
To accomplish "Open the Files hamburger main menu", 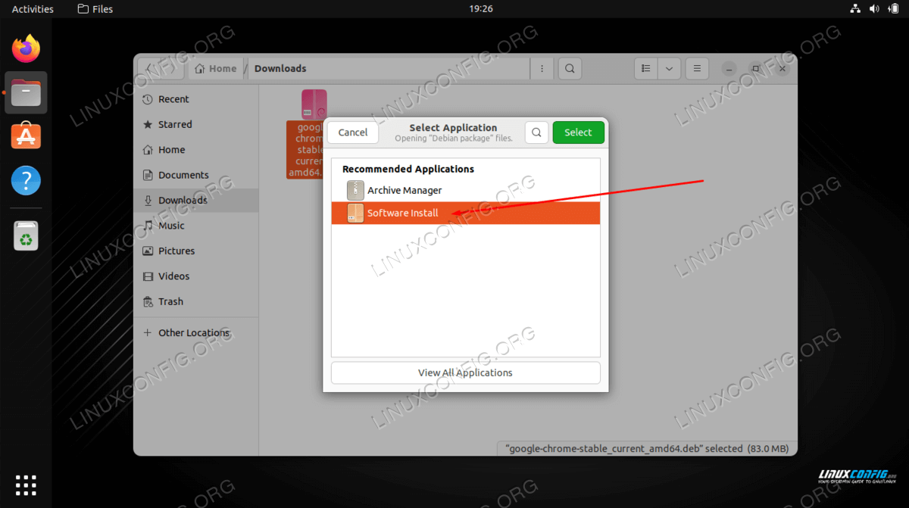I will tap(697, 68).
